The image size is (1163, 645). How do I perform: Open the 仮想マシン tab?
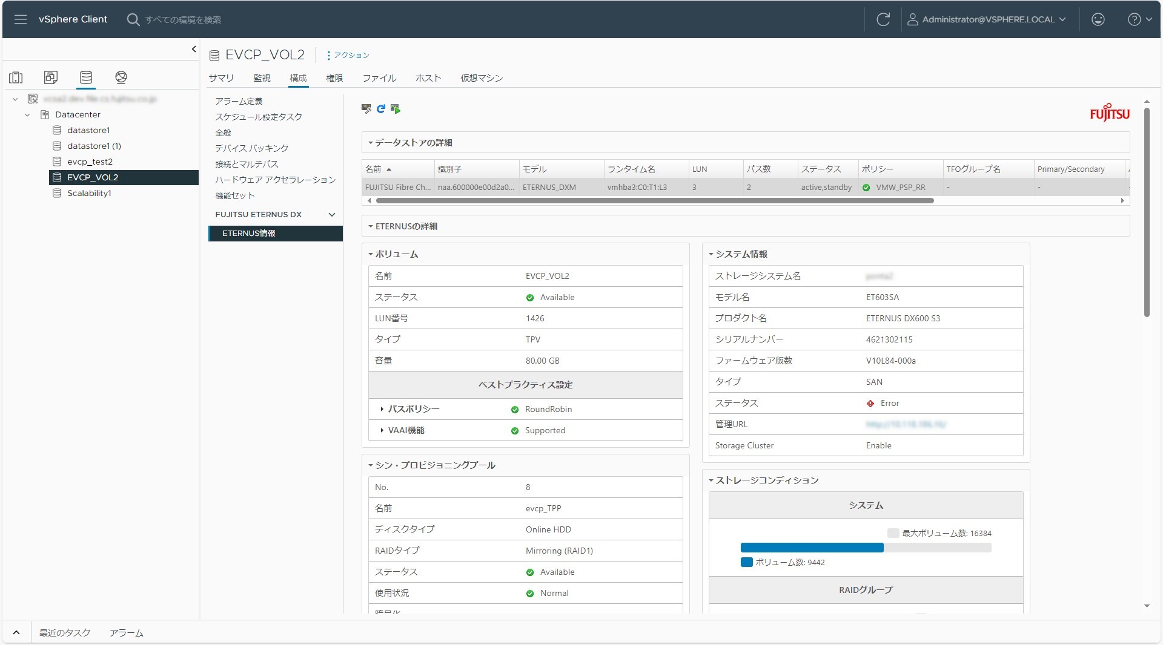pyautogui.click(x=482, y=78)
